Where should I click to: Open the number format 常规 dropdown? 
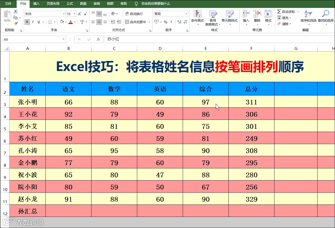click(x=186, y=14)
